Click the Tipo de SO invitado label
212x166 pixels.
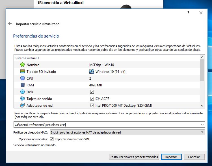coord(41,72)
